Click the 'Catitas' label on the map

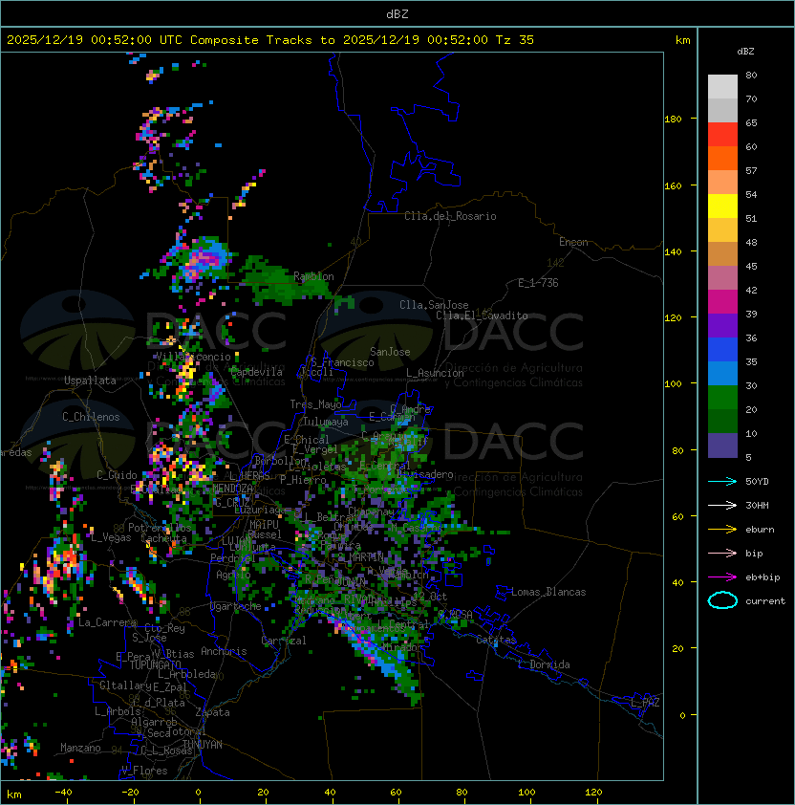point(496,641)
